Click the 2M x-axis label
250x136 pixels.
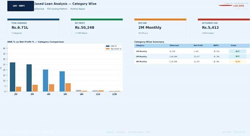(x=15, y=94)
